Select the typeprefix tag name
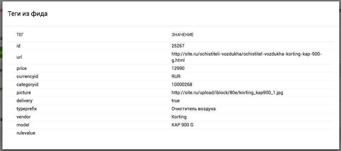Image resolution: width=341 pixels, height=151 pixels. 27,109
